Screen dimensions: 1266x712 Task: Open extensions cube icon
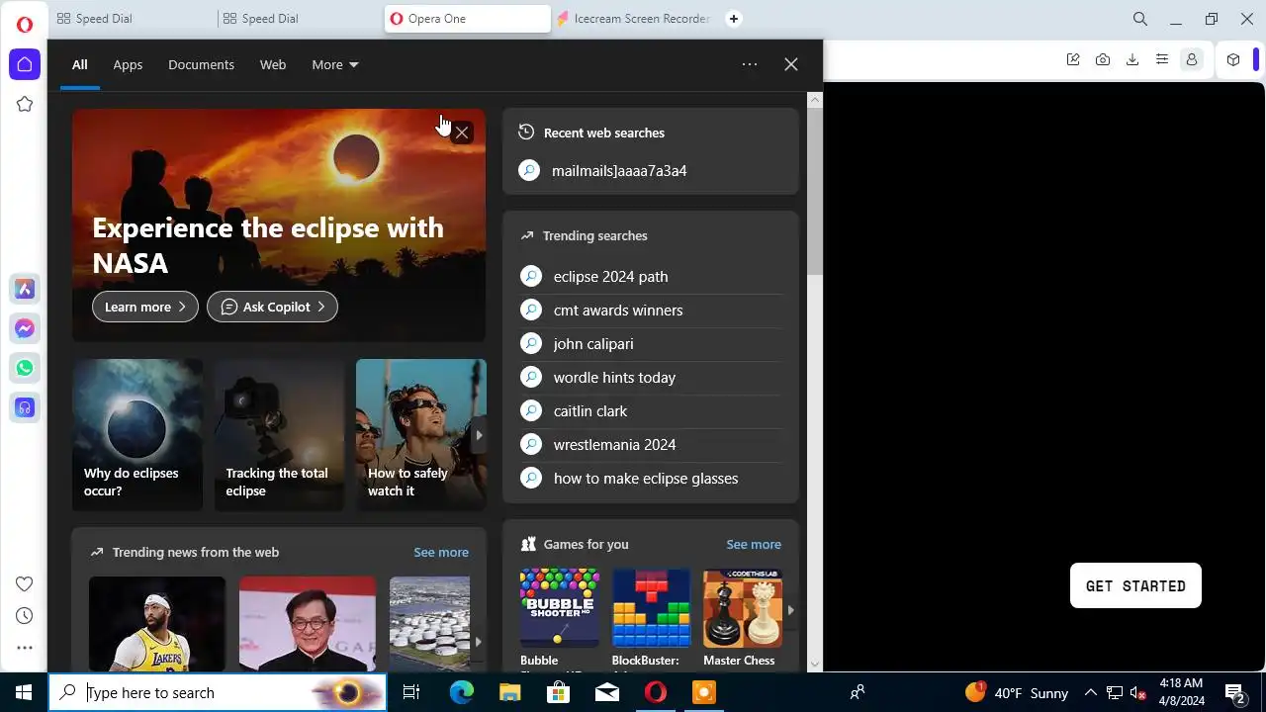[1233, 59]
